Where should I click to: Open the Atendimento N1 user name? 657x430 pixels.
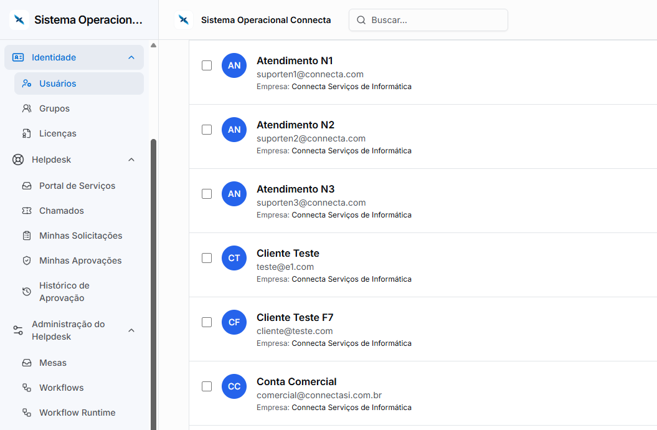coord(295,61)
